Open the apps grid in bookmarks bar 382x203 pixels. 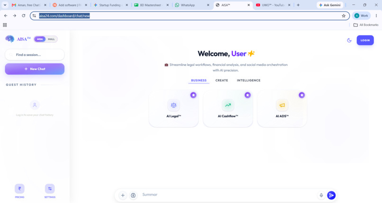5,25
